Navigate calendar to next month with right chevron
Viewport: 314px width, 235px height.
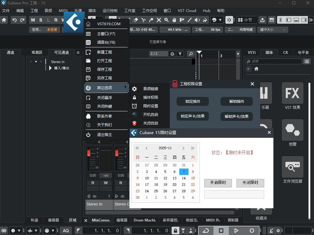pos(183,148)
